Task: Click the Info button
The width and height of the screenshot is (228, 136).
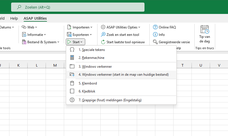Action: click(x=159, y=34)
